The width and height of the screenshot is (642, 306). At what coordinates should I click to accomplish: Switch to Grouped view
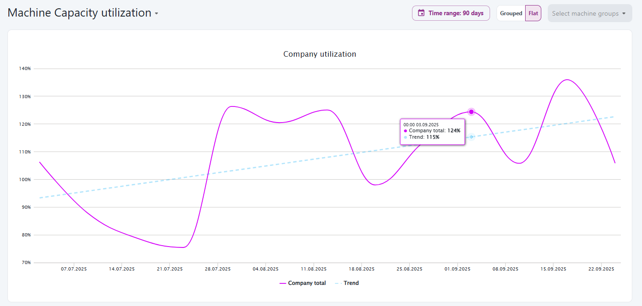(x=511, y=13)
